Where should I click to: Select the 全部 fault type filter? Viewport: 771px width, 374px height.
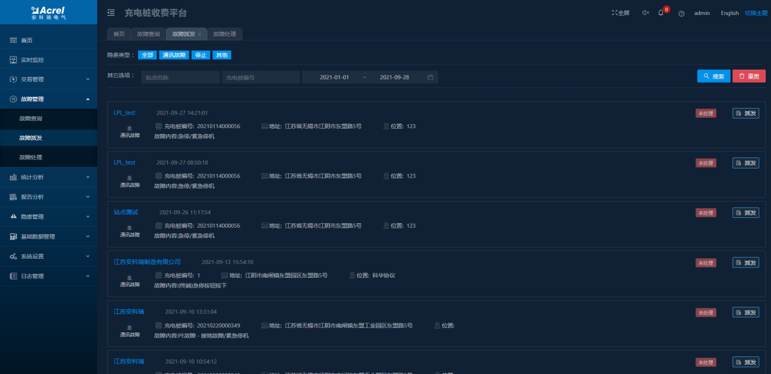pyautogui.click(x=147, y=55)
